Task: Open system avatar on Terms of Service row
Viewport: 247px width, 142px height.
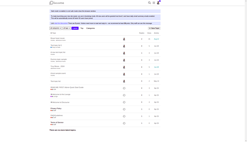Action: click(124, 123)
